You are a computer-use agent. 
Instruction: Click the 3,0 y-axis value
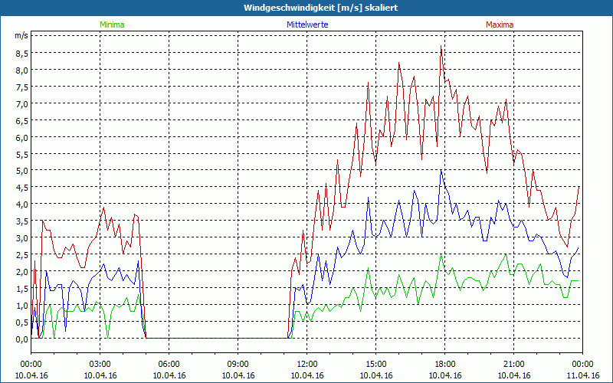21,238
